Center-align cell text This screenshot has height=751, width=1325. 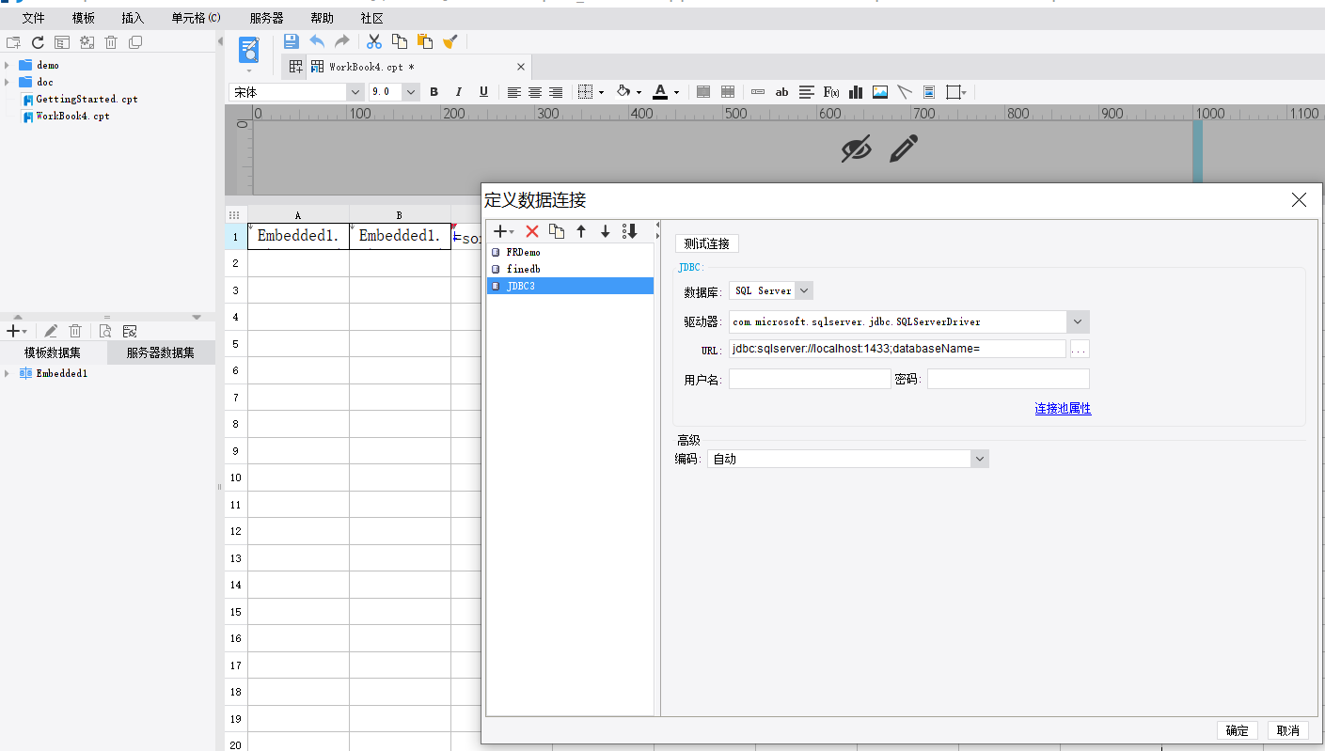(x=535, y=92)
